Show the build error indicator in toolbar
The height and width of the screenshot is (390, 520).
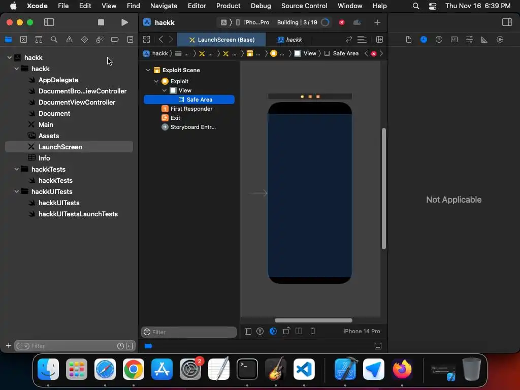coord(342,22)
